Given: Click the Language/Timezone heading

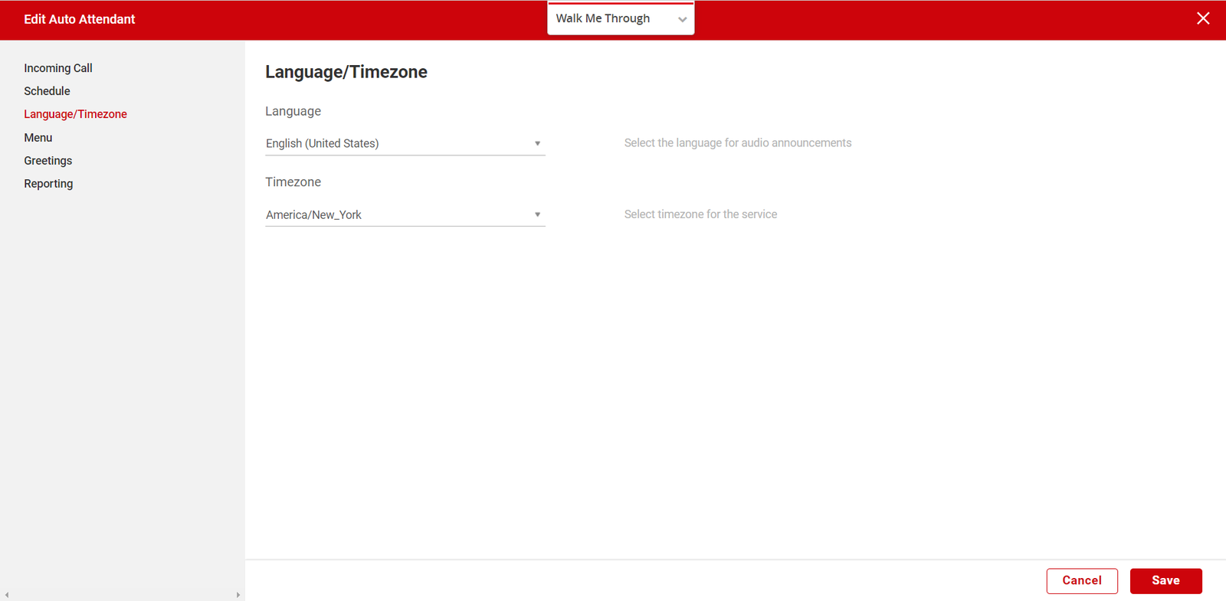Looking at the screenshot, I should click(x=346, y=72).
